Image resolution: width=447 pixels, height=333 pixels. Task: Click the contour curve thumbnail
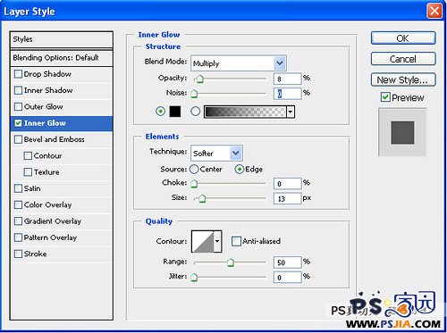pyautogui.click(x=203, y=241)
